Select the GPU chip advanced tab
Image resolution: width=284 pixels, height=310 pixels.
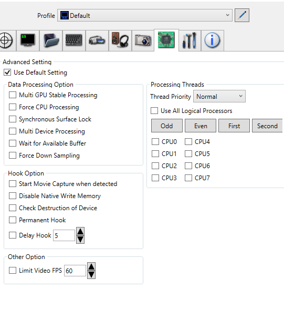166,40
